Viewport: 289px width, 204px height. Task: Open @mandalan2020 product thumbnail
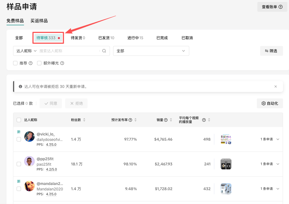click(x=226, y=189)
